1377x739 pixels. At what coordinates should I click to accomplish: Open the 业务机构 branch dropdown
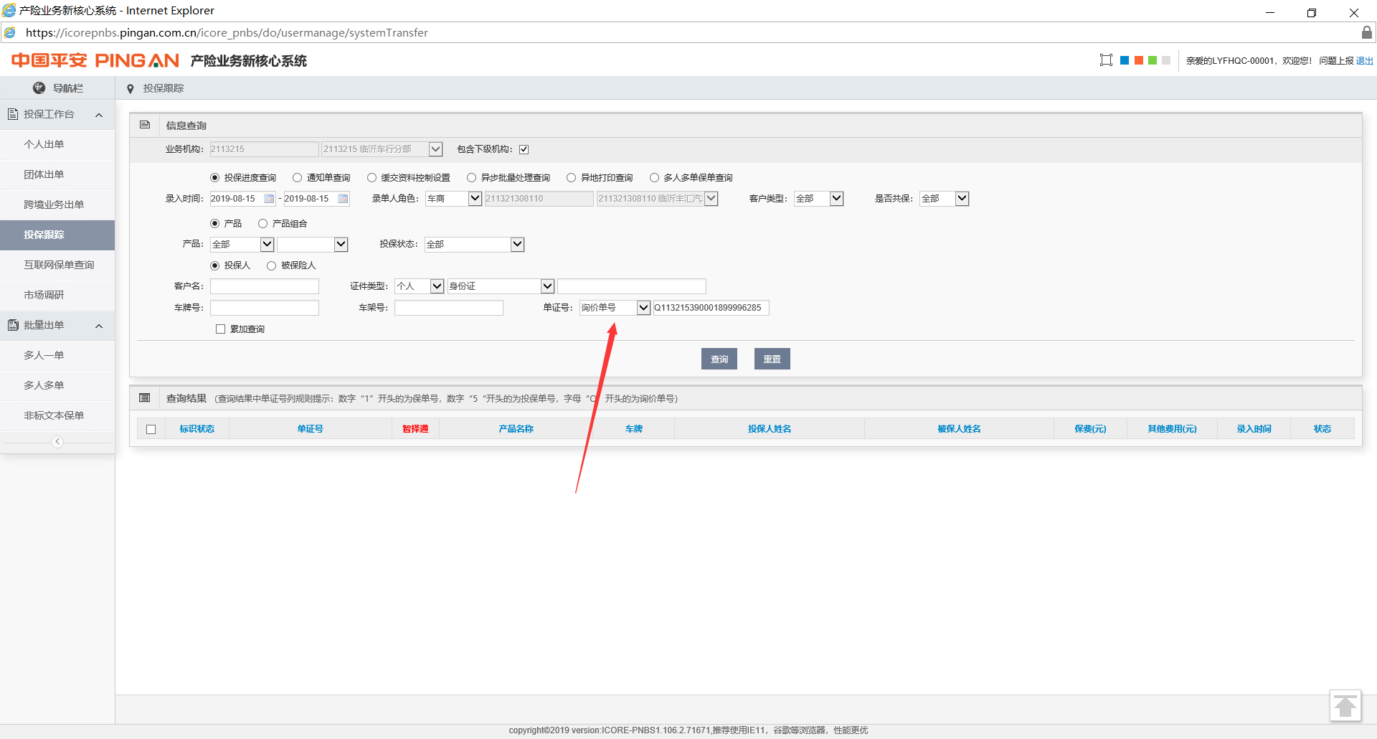[x=382, y=149]
